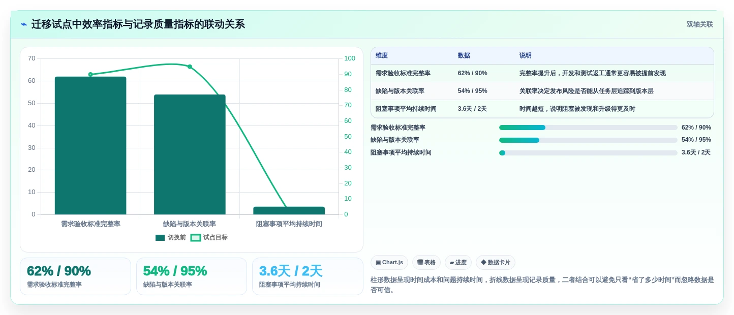Open the 54% / 95% data card

click(x=192, y=276)
